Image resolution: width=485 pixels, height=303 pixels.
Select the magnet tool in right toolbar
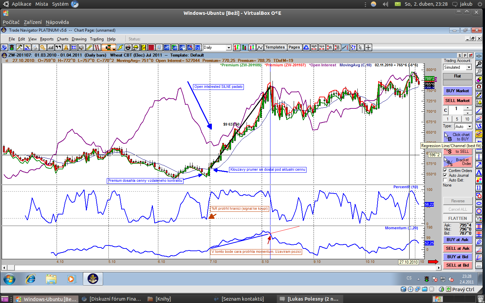(x=479, y=87)
